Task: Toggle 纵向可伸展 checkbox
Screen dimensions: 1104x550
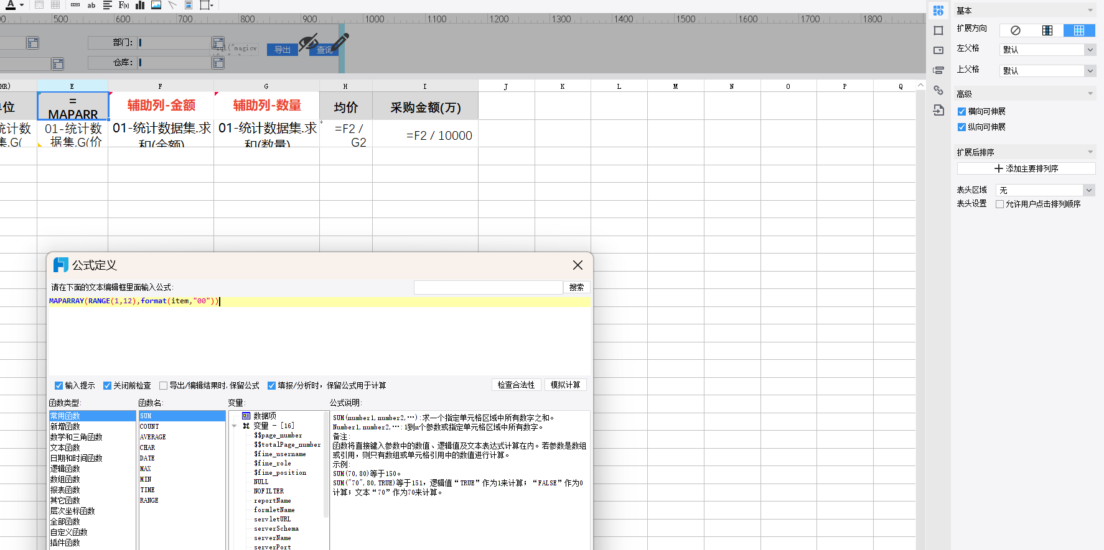Action: pos(961,127)
